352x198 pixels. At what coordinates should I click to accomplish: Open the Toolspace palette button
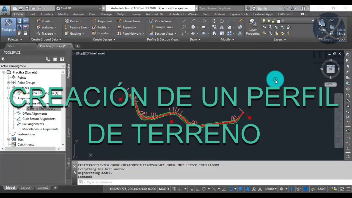point(9,27)
